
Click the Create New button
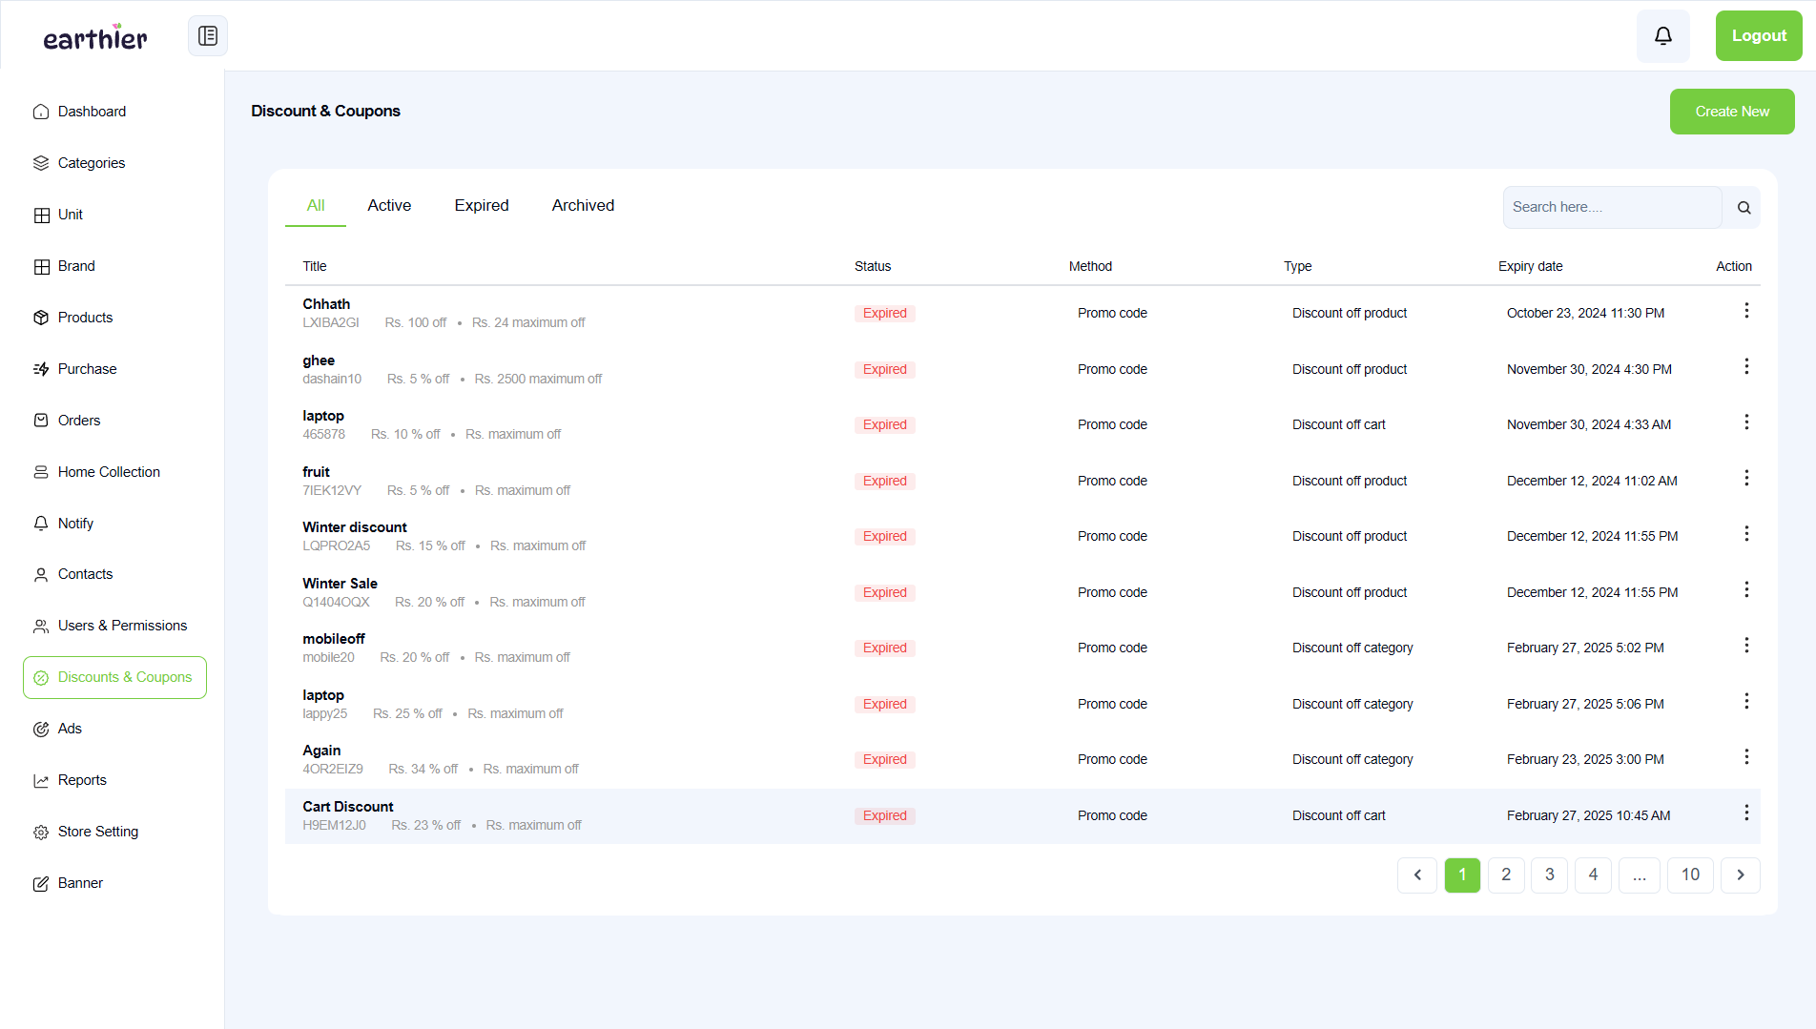click(x=1731, y=112)
